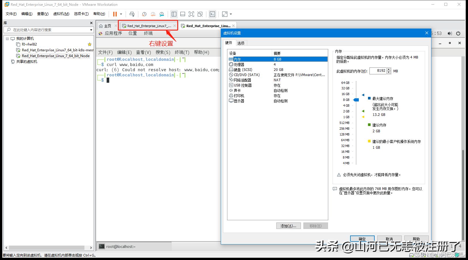This screenshot has height=260, width=468.
Task: Open the guest 应用程序 menu
Action: (113, 33)
